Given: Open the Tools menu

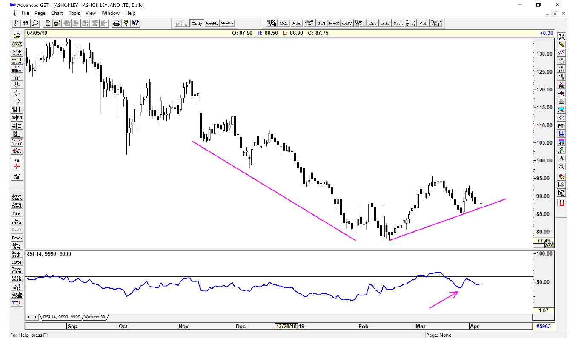Looking at the screenshot, I should pyautogui.click(x=74, y=13).
